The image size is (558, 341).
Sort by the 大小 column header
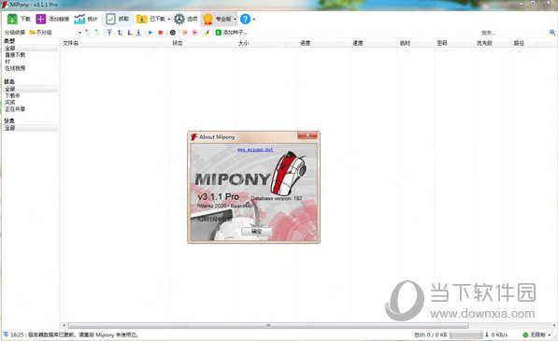click(x=243, y=43)
